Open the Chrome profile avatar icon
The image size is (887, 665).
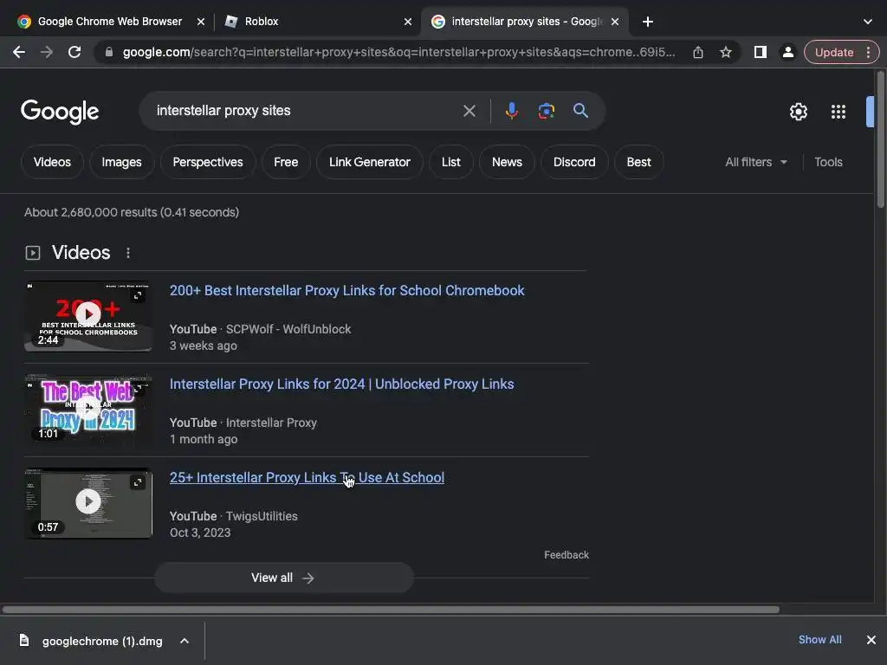[787, 52]
